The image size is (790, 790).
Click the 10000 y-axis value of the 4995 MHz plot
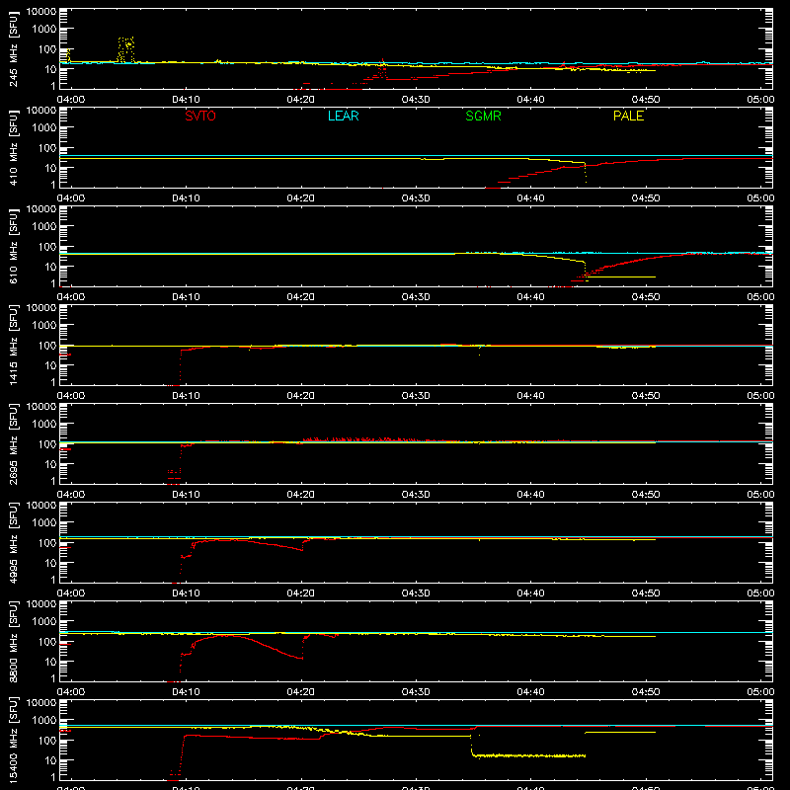(x=41, y=506)
